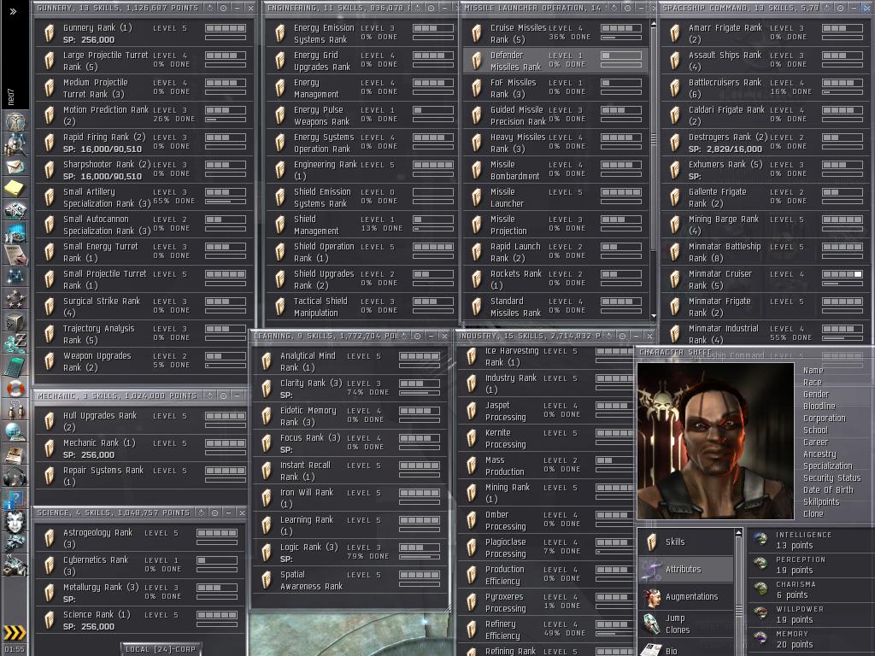The width and height of the screenshot is (875, 656).
Task: Switch to the Jump Clones tab
Action: click(x=686, y=624)
